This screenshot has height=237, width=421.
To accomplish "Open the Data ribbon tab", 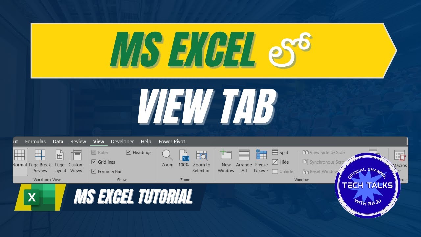I will pos(58,141).
